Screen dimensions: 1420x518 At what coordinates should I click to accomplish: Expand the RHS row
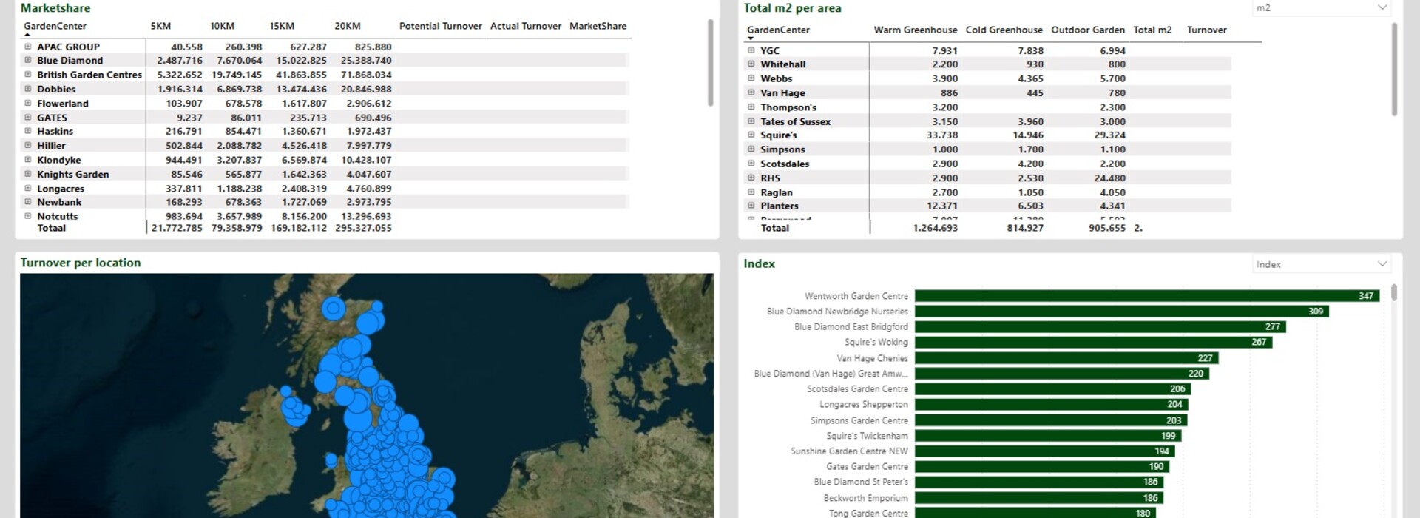click(x=751, y=178)
